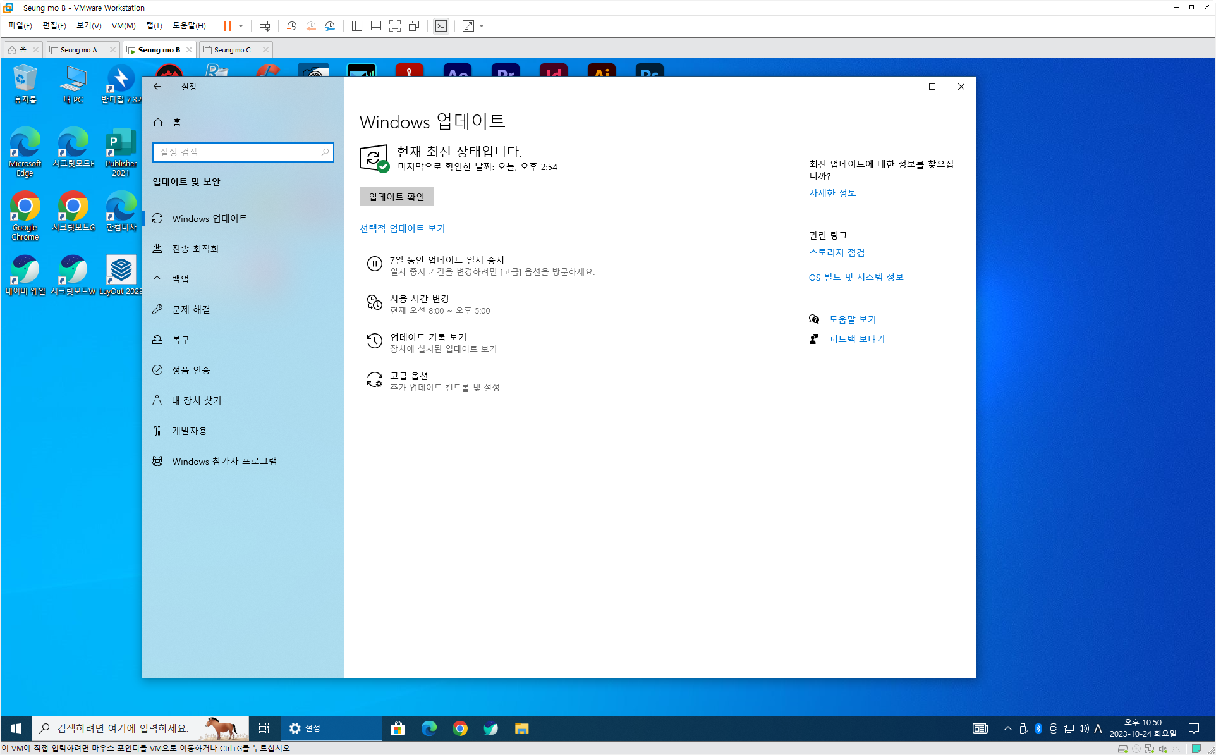This screenshot has width=1216, height=755.
Task: Open the 선택적 업데이트 보기 link
Action: pos(403,228)
